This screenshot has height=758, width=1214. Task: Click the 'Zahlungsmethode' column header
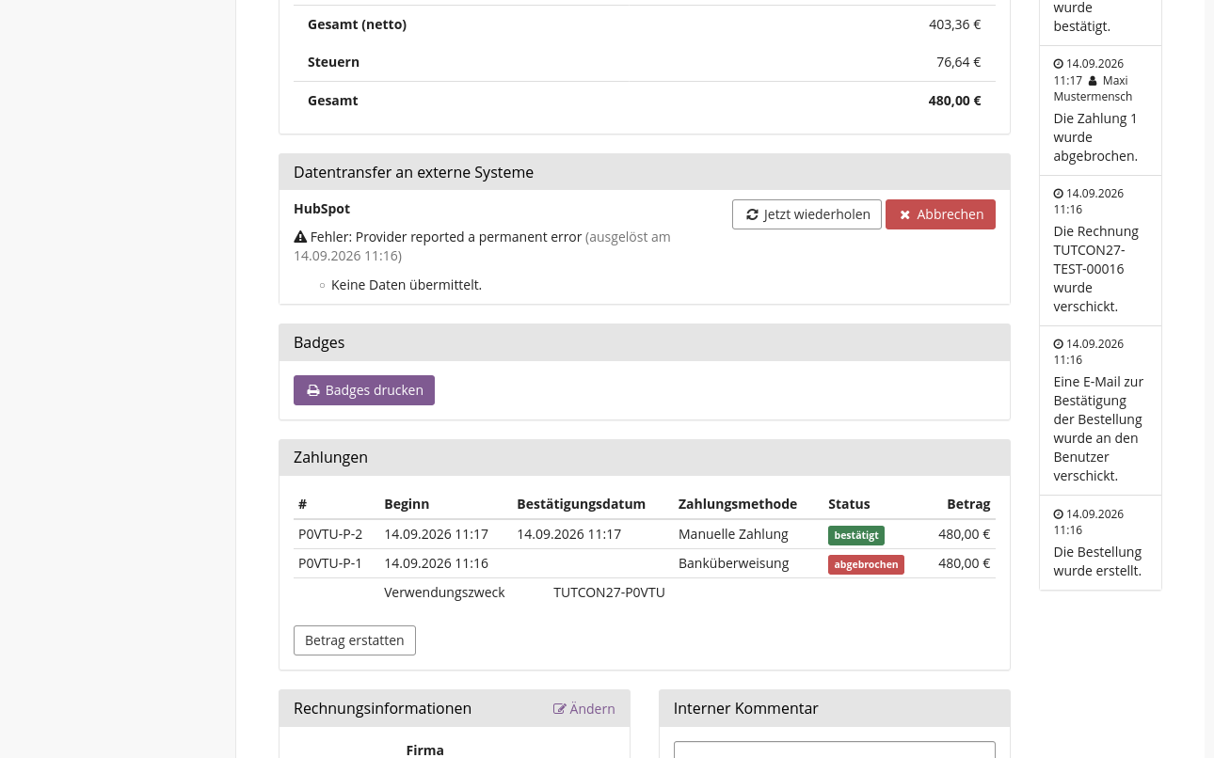point(738,504)
